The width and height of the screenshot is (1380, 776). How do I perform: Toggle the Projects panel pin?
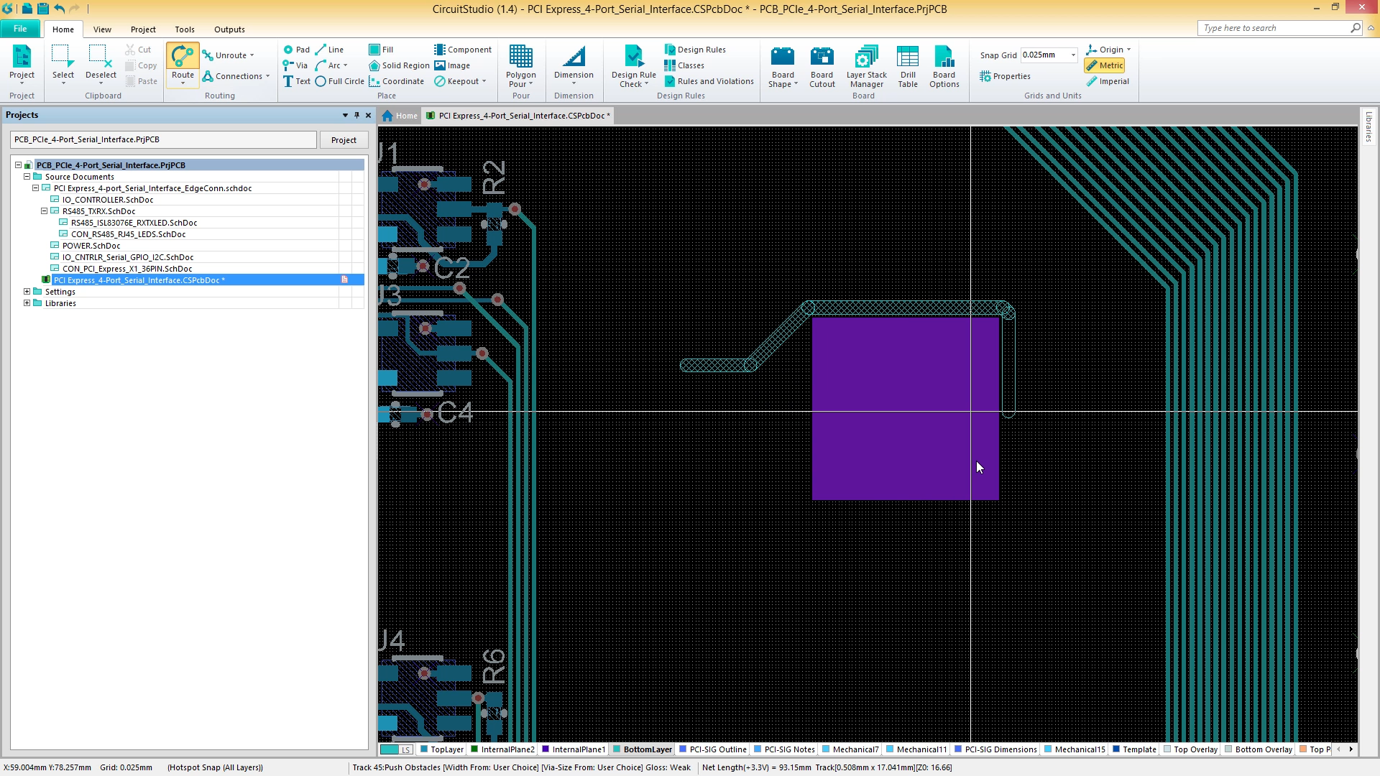click(x=356, y=115)
